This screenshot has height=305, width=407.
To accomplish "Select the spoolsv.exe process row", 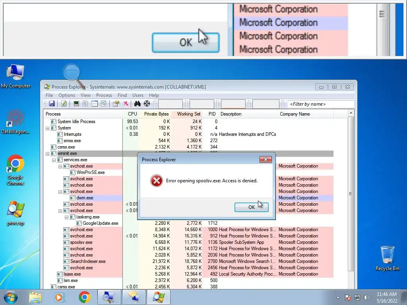I will [x=188, y=242].
